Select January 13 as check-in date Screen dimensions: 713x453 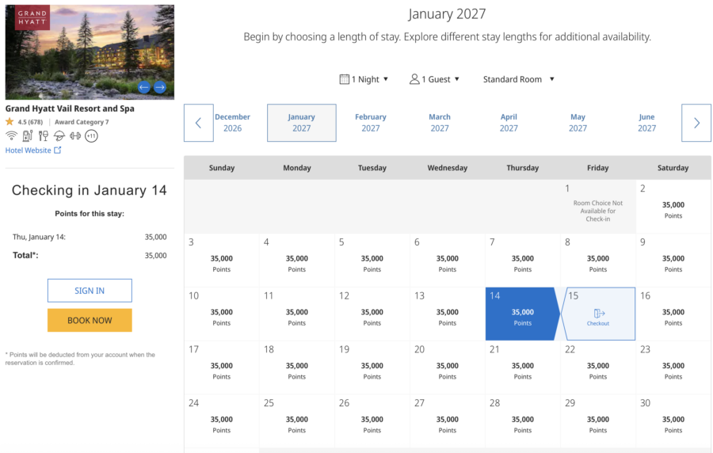[448, 314]
